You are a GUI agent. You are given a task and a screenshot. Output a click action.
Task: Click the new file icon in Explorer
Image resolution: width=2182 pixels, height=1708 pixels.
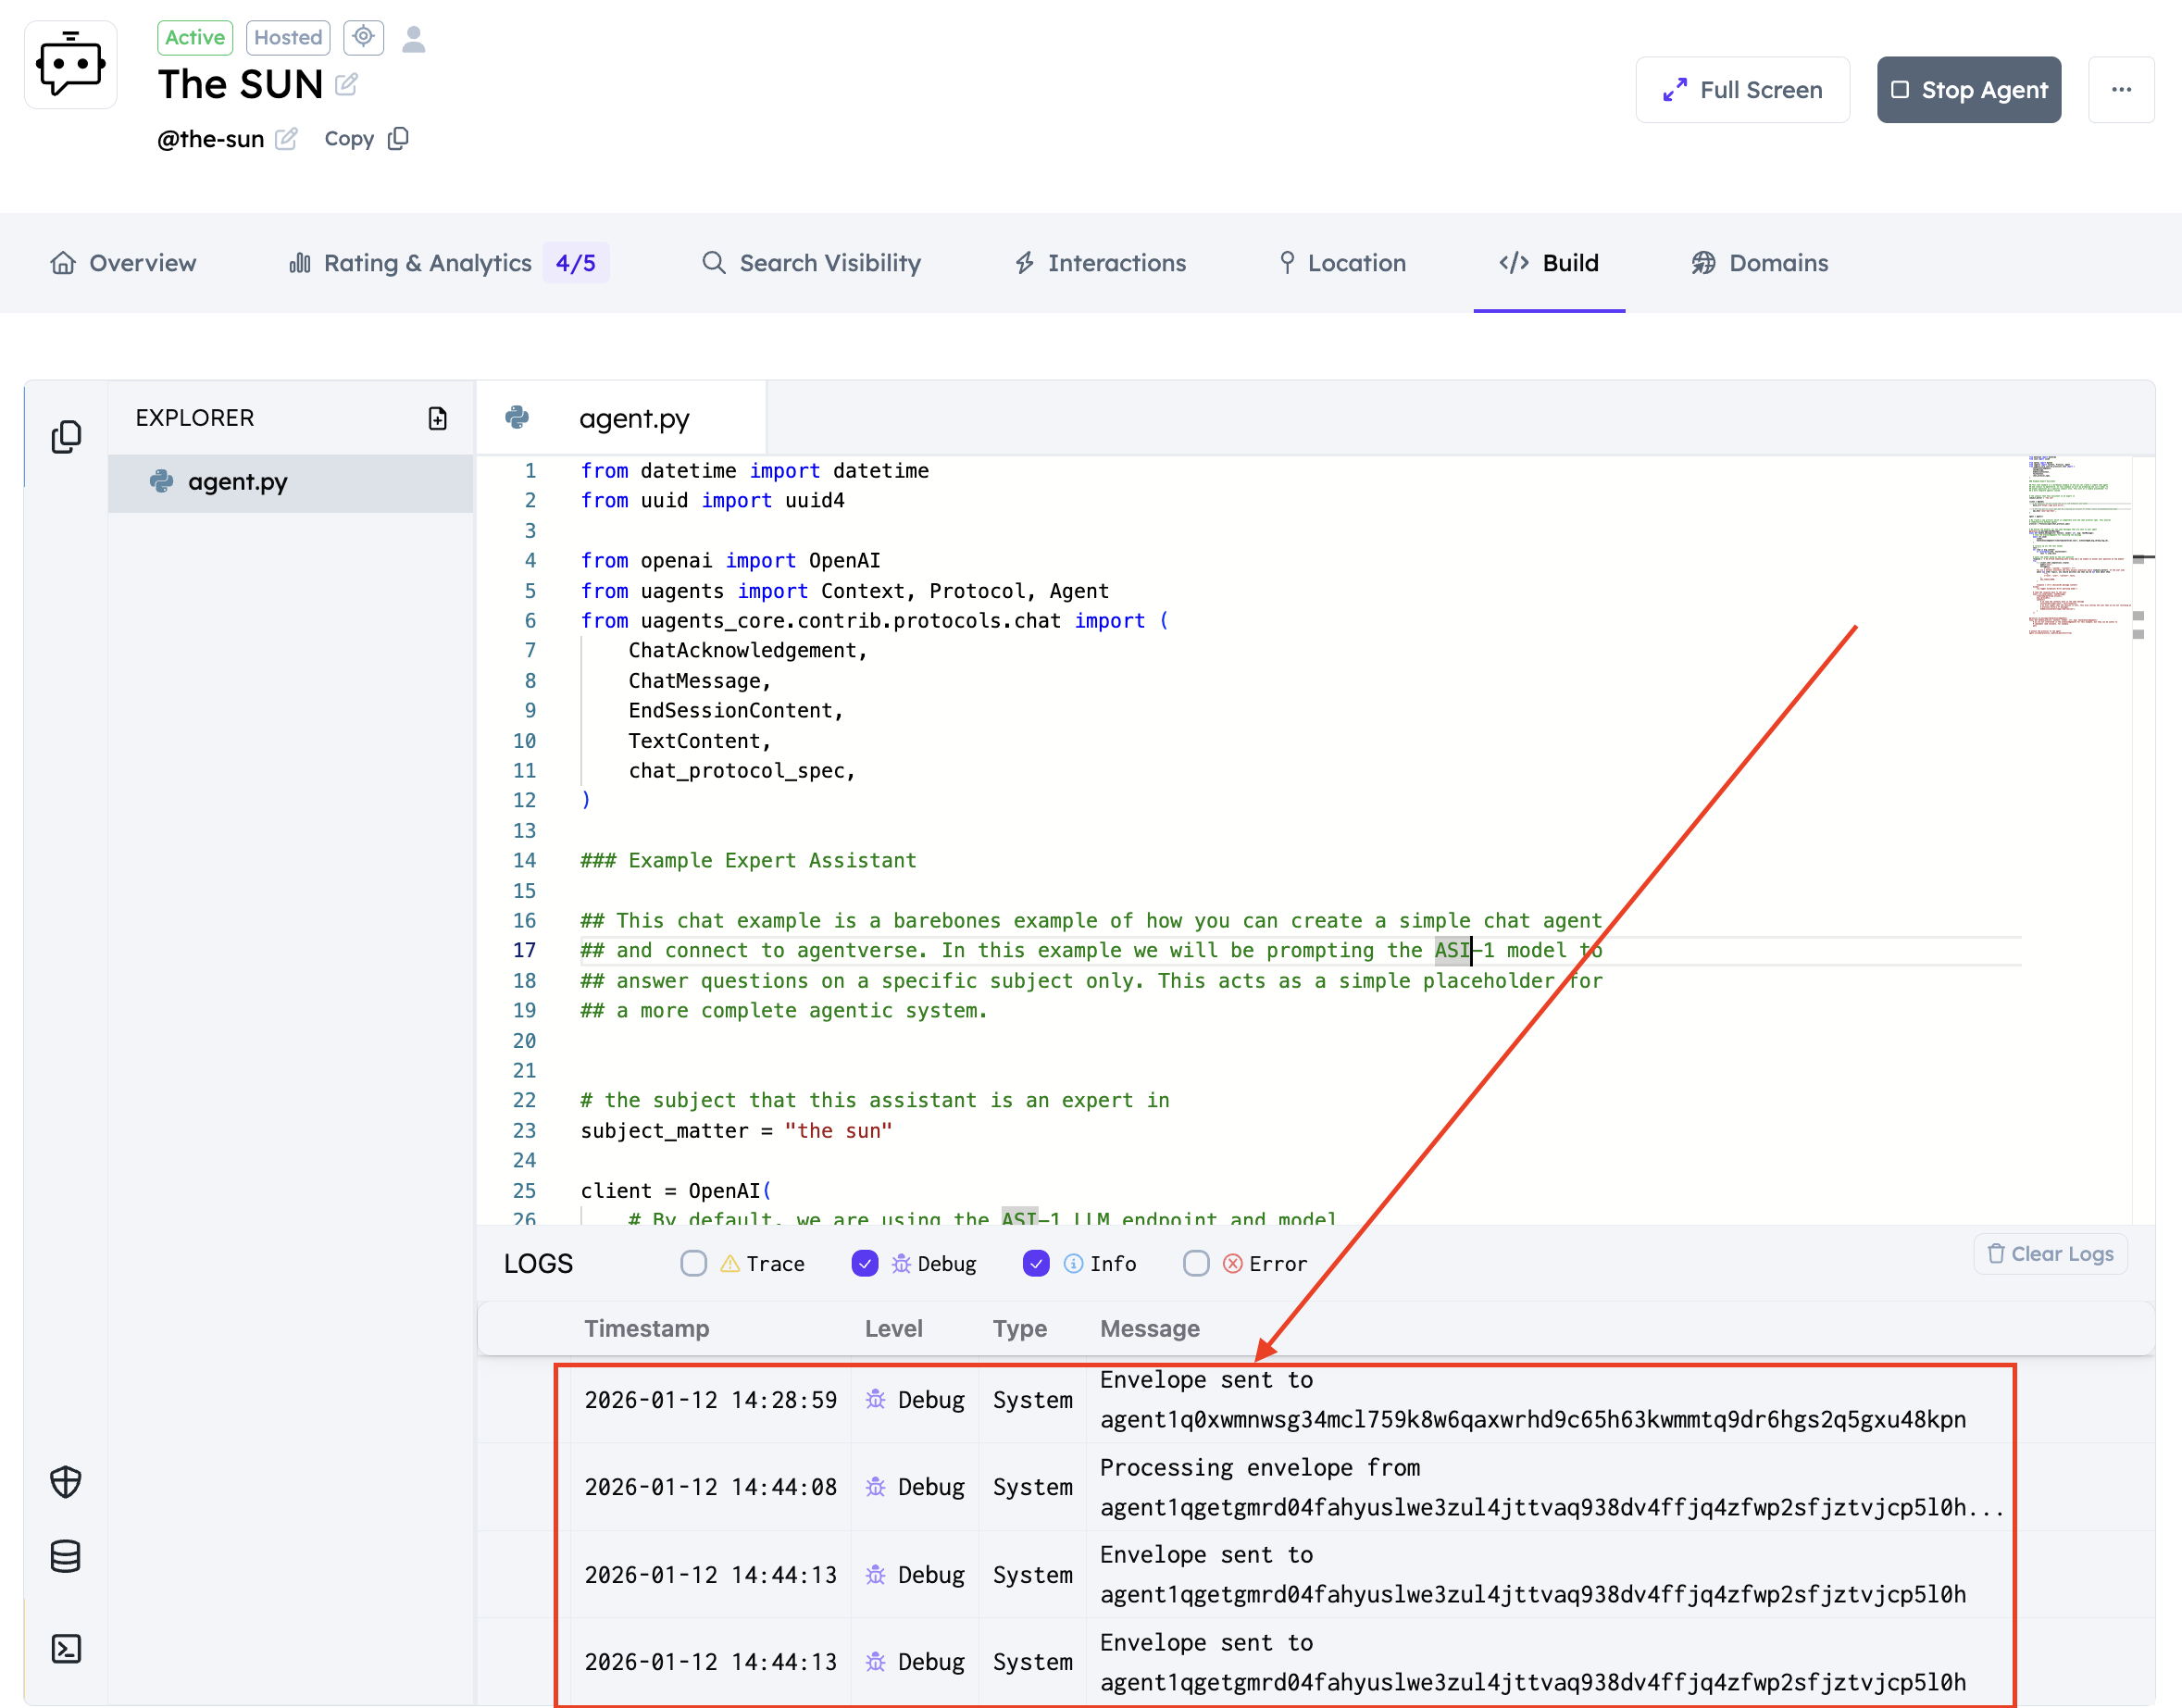coord(437,418)
